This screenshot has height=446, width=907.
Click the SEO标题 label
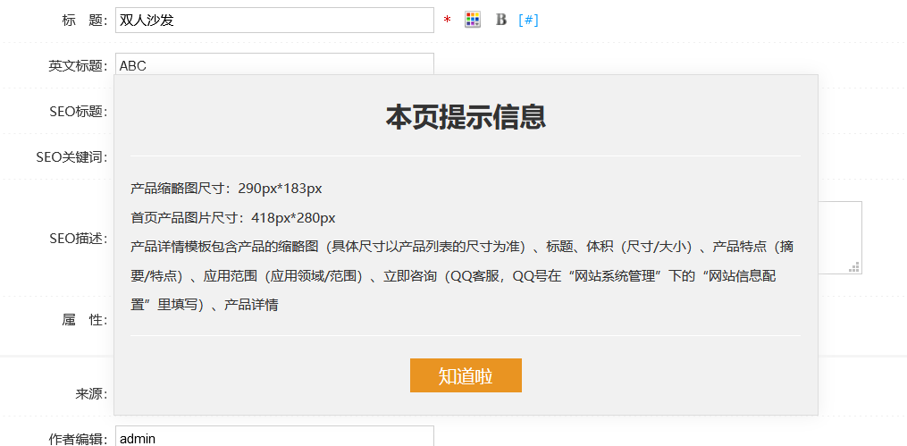78,112
